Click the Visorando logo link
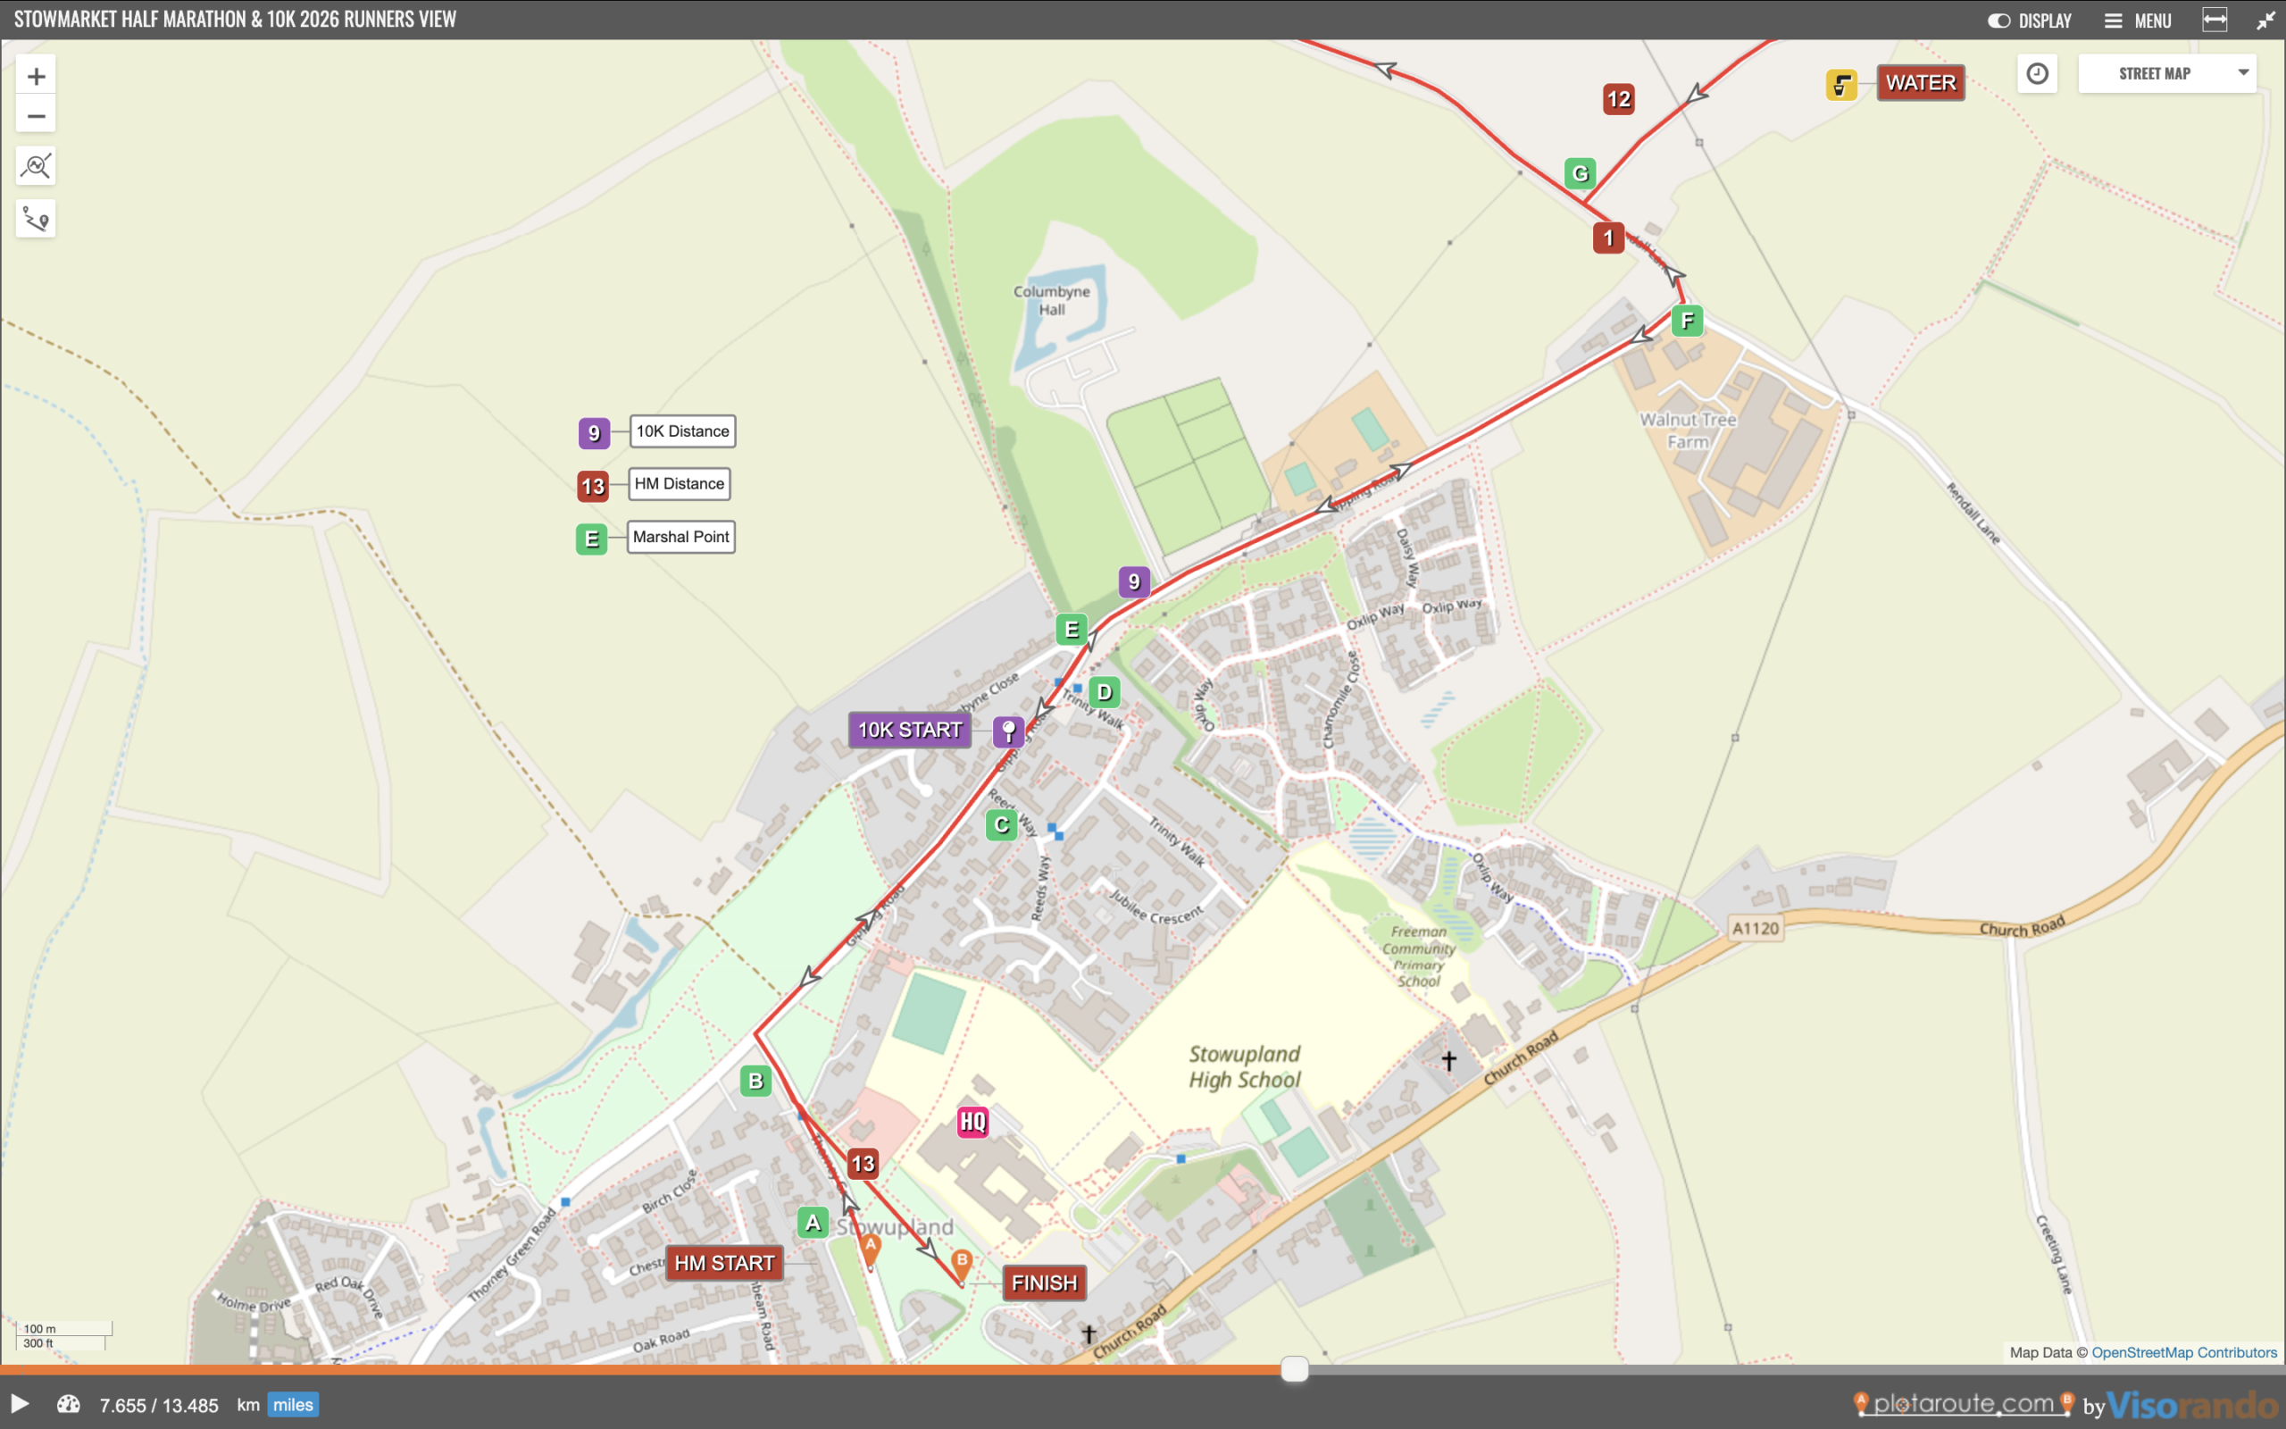The width and height of the screenshot is (2286, 1429). tap(2193, 1406)
